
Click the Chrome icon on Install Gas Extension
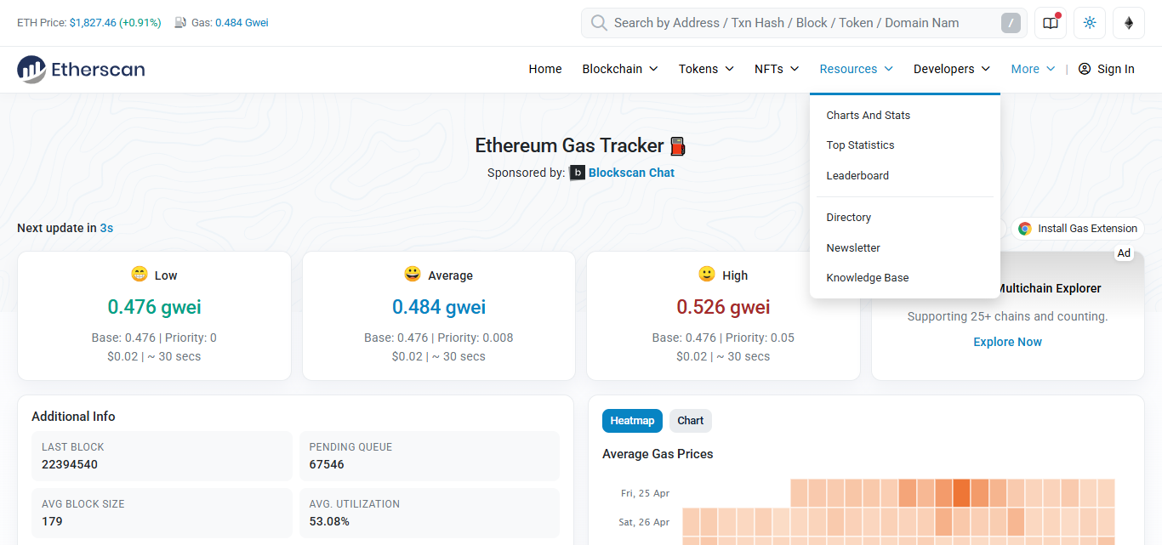[1025, 228]
